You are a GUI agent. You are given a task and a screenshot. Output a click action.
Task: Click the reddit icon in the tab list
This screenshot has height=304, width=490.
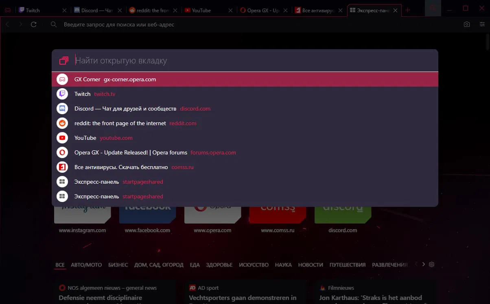click(x=62, y=123)
